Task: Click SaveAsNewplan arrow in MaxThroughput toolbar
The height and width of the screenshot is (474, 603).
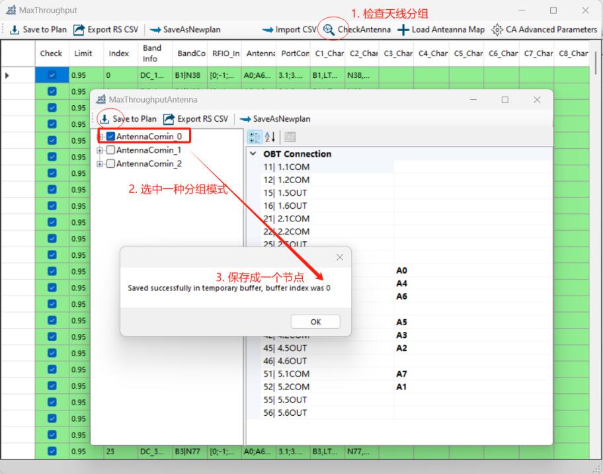Action: pyautogui.click(x=155, y=30)
